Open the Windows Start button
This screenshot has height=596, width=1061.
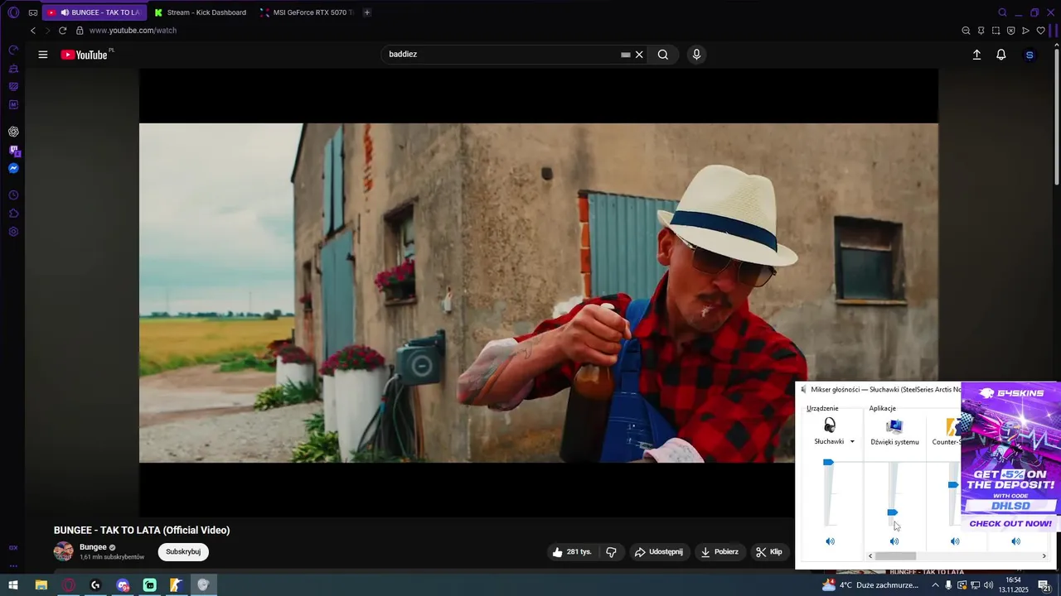coord(13,585)
